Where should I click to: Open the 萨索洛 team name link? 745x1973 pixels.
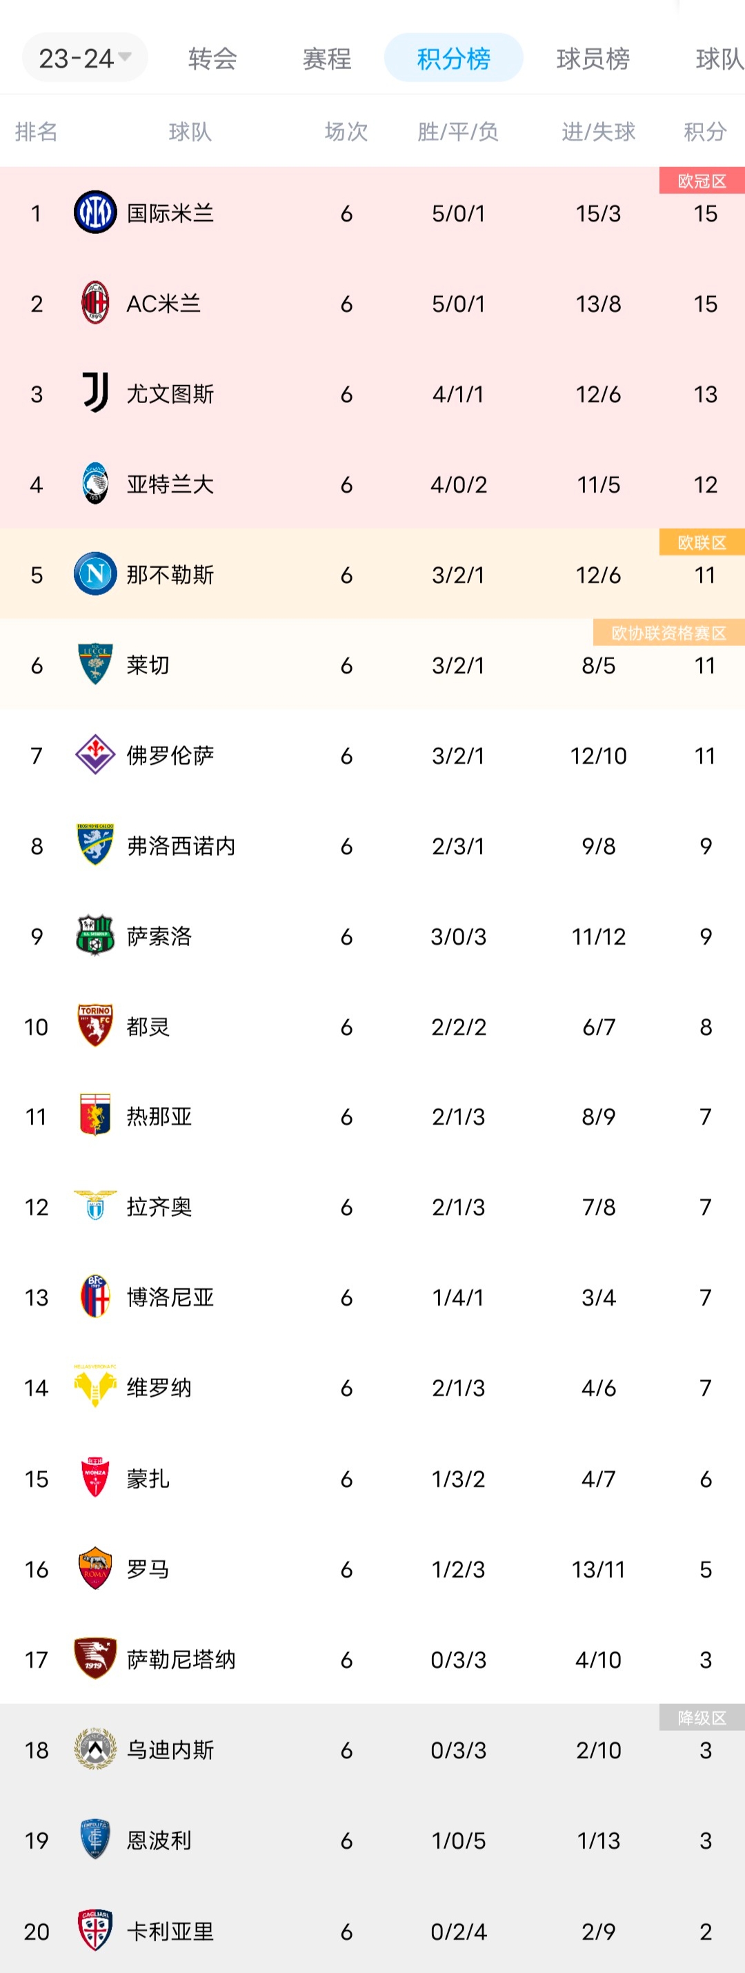coord(159,936)
